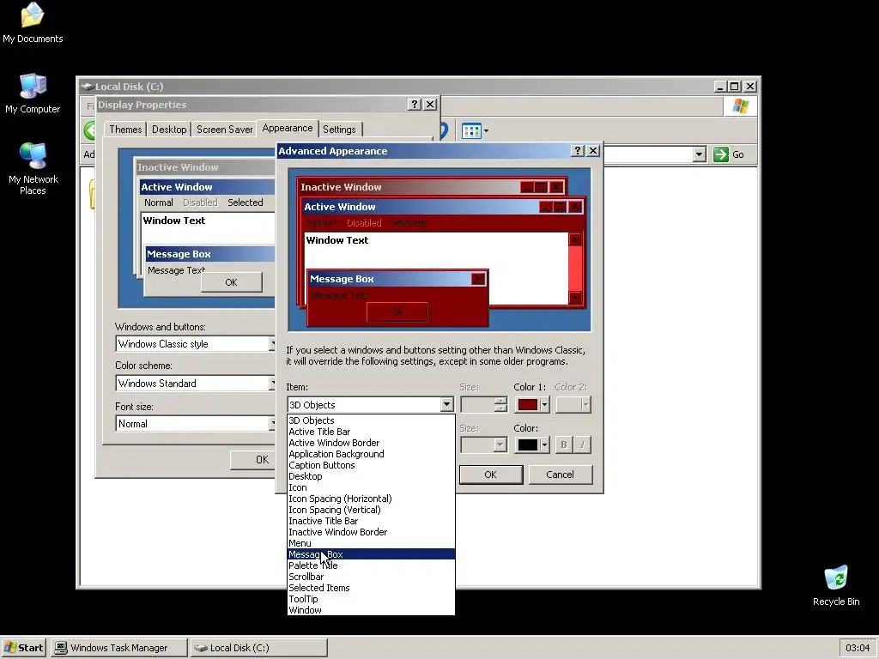Viewport: 879px width, 659px height.
Task: Select the Icon list entry
Action: click(x=371, y=487)
